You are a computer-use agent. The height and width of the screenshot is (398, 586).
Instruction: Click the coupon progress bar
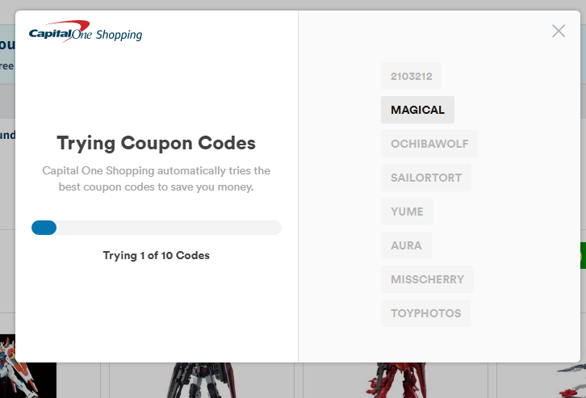[x=157, y=228]
